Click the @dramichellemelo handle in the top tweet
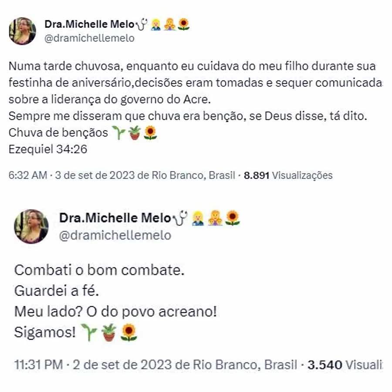This screenshot has width=392, height=392. coord(89,38)
